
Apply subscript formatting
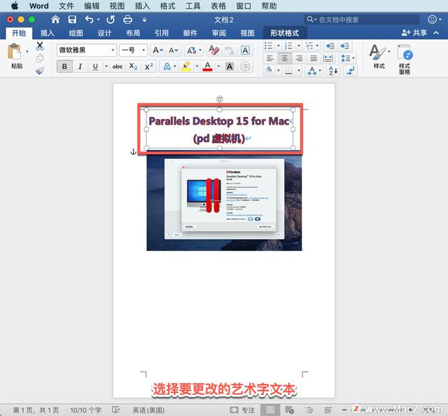(133, 67)
